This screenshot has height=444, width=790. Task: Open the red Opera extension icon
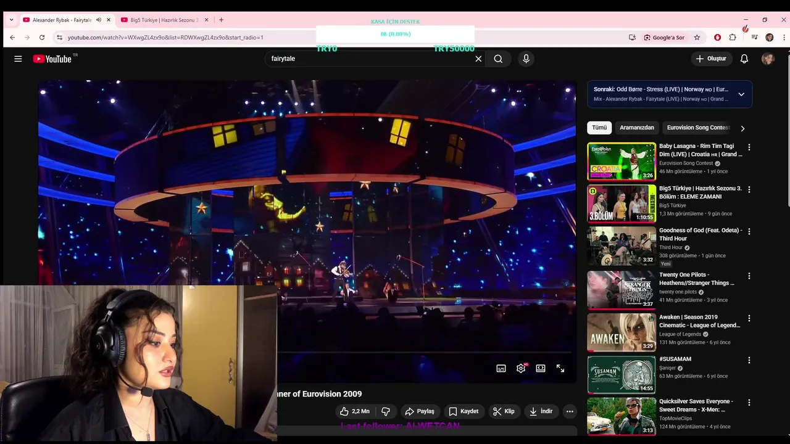point(717,38)
